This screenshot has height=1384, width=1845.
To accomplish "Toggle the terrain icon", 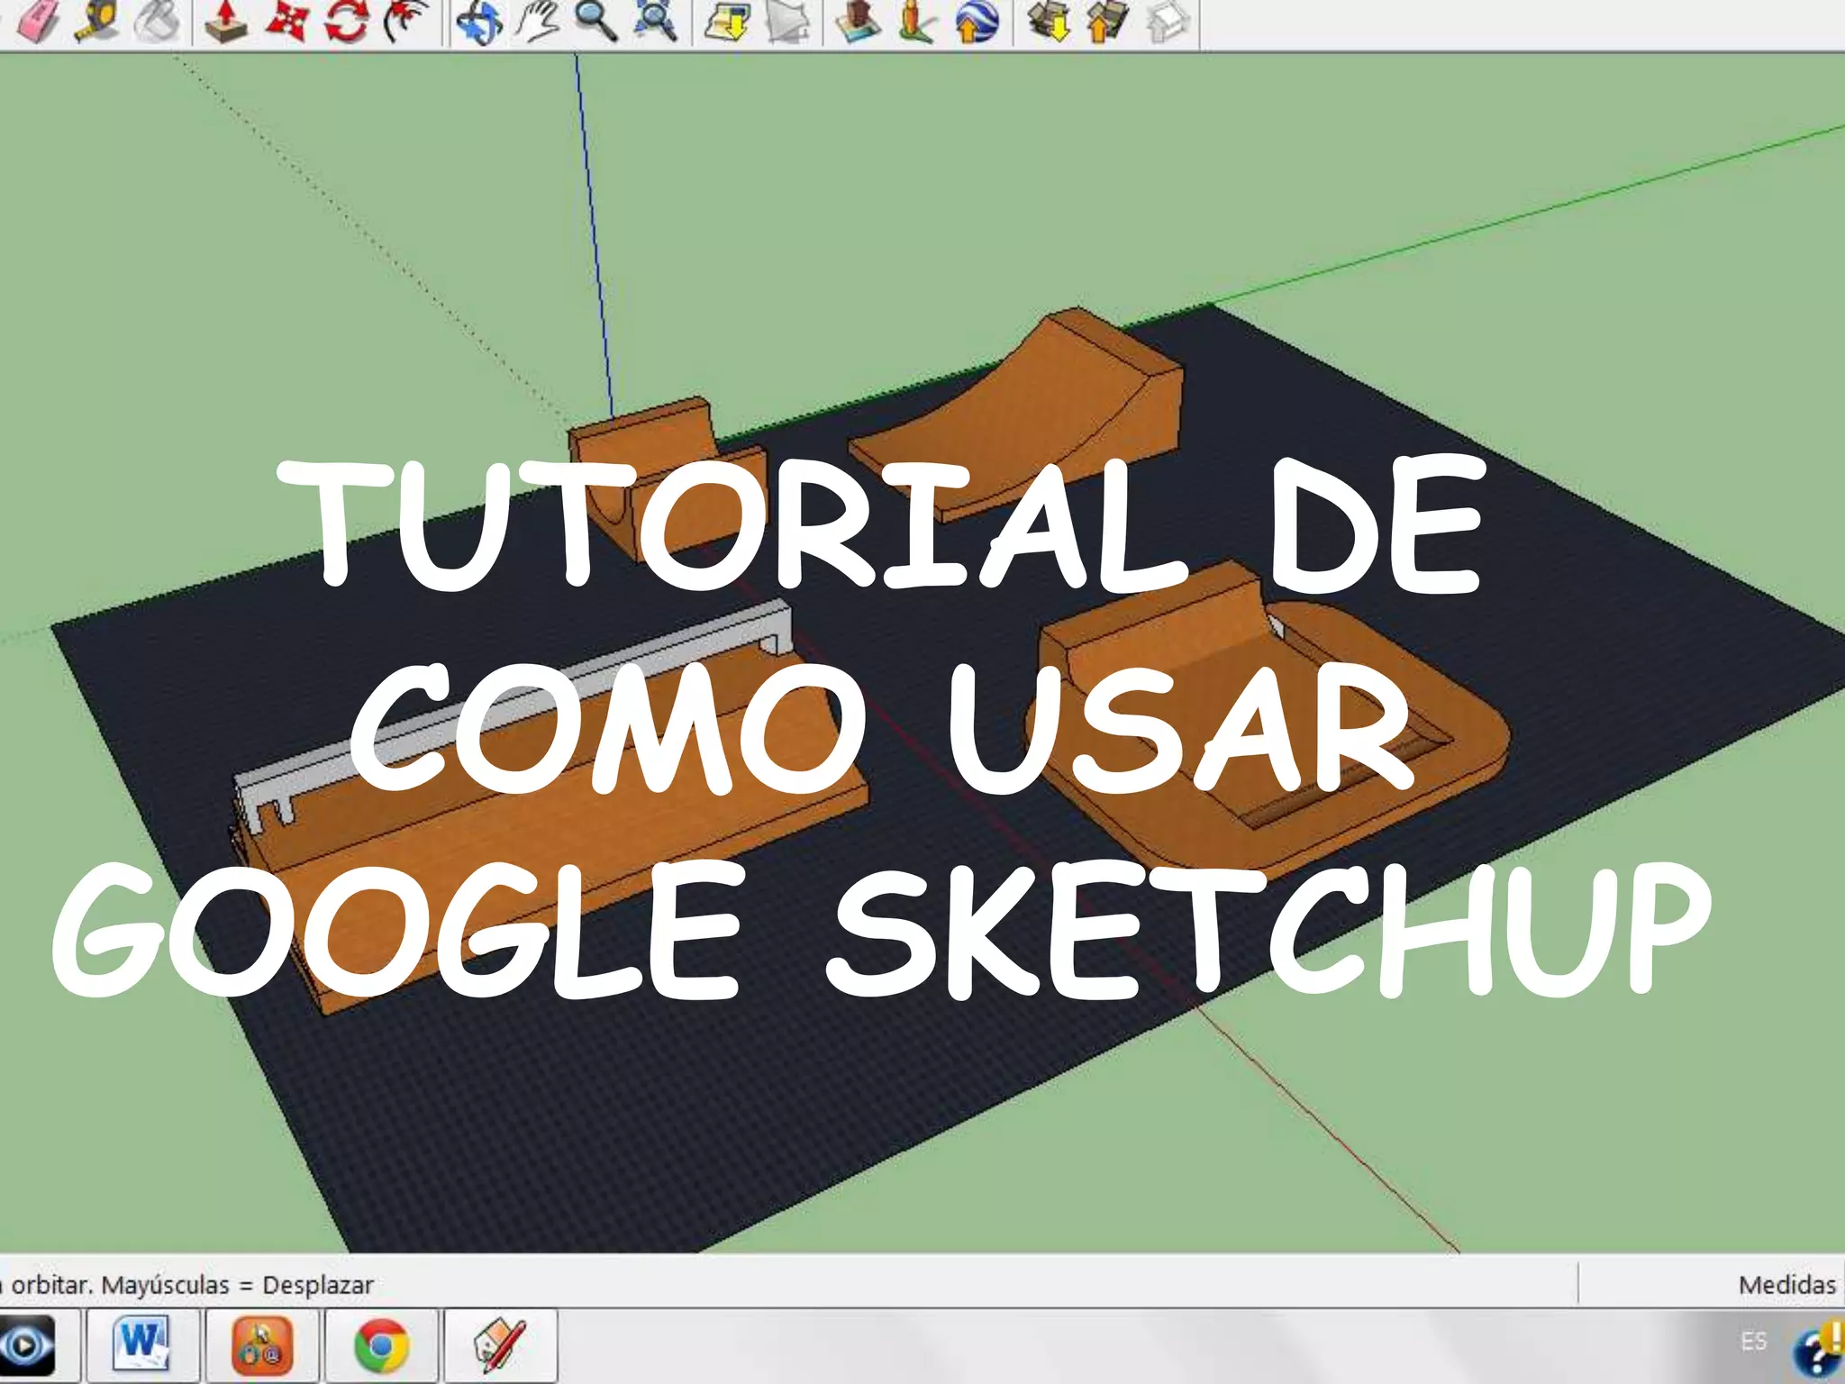I will pyautogui.click(x=786, y=20).
